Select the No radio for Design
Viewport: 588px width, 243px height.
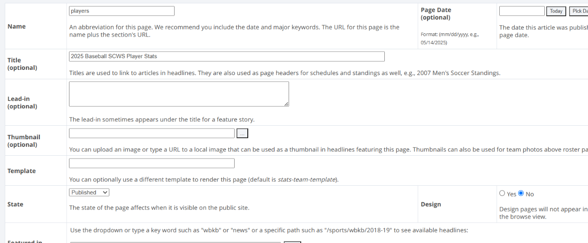click(521, 193)
